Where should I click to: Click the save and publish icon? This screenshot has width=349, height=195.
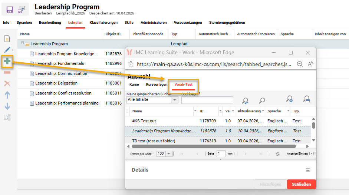pos(23,9)
